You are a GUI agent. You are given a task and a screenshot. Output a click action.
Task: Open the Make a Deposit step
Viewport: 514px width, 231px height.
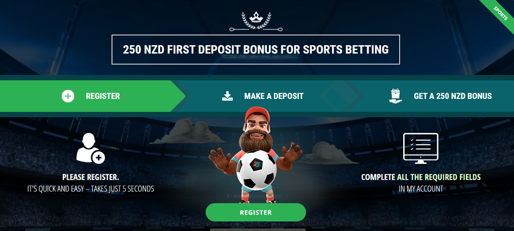tap(263, 96)
